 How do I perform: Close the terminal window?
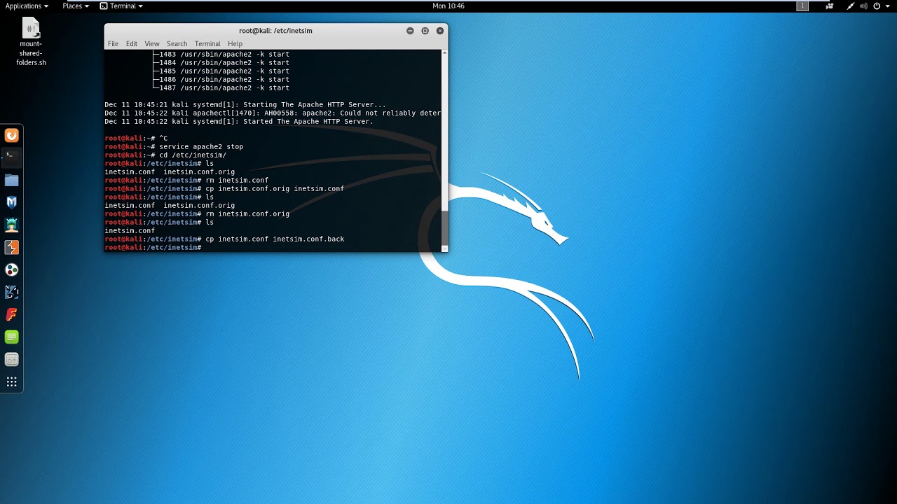[x=440, y=31]
